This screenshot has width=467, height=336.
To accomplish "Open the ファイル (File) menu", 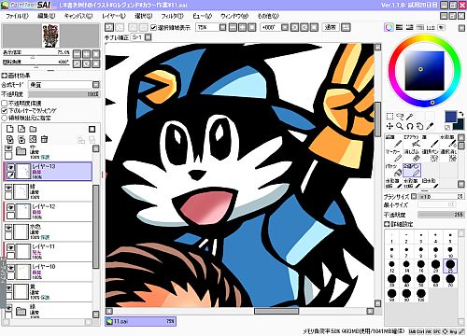I will pyautogui.click(x=17, y=16).
